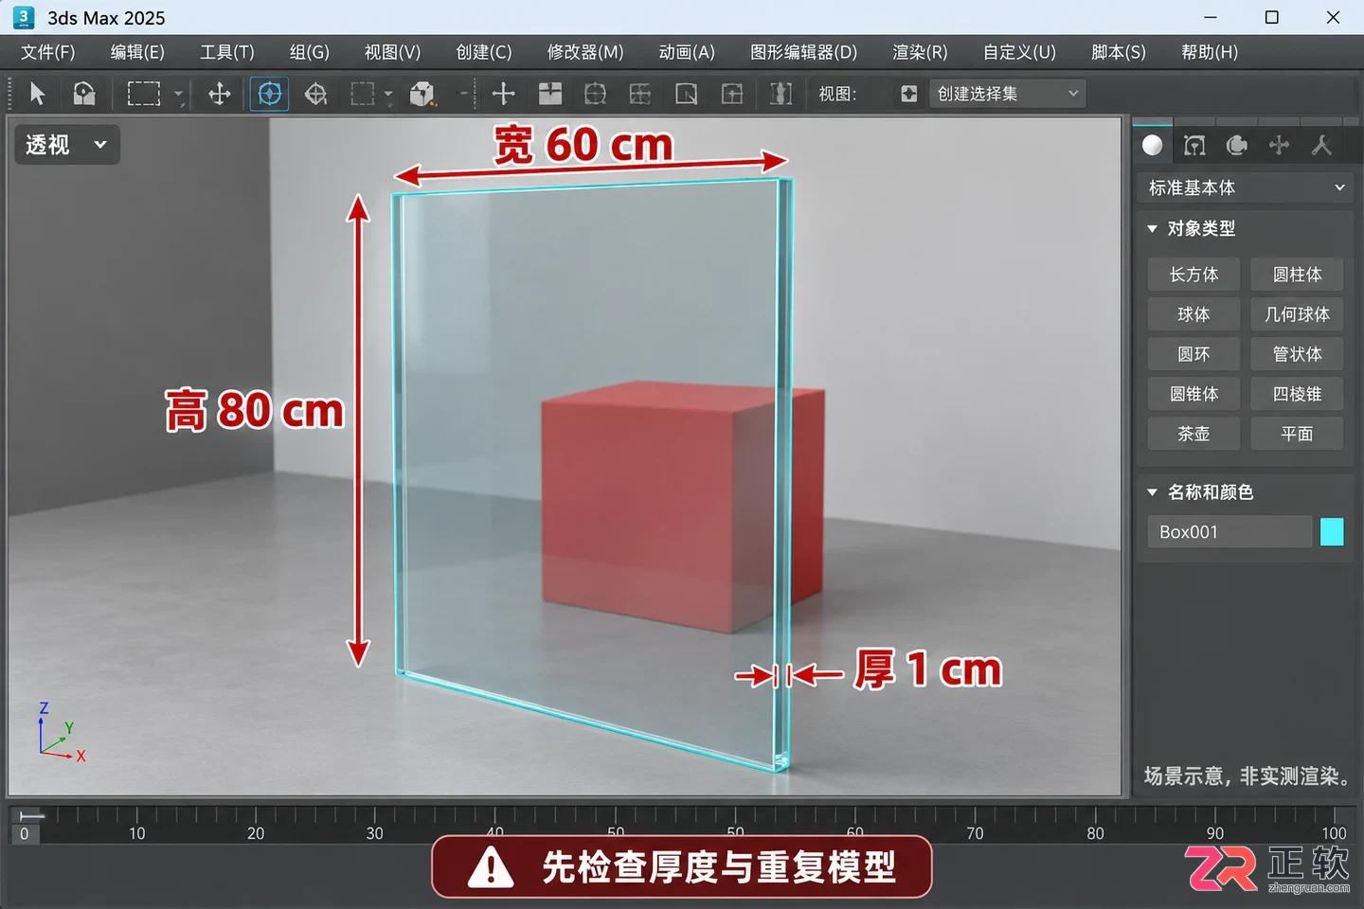Select the dashed square region tool

(x=363, y=94)
